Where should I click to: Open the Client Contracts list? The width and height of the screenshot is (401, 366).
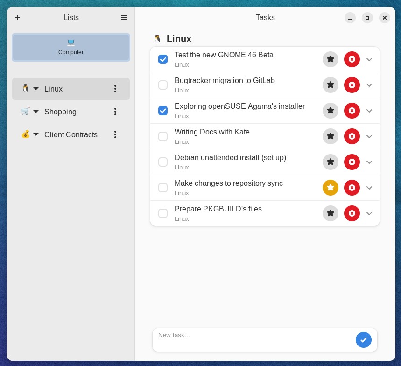click(71, 134)
